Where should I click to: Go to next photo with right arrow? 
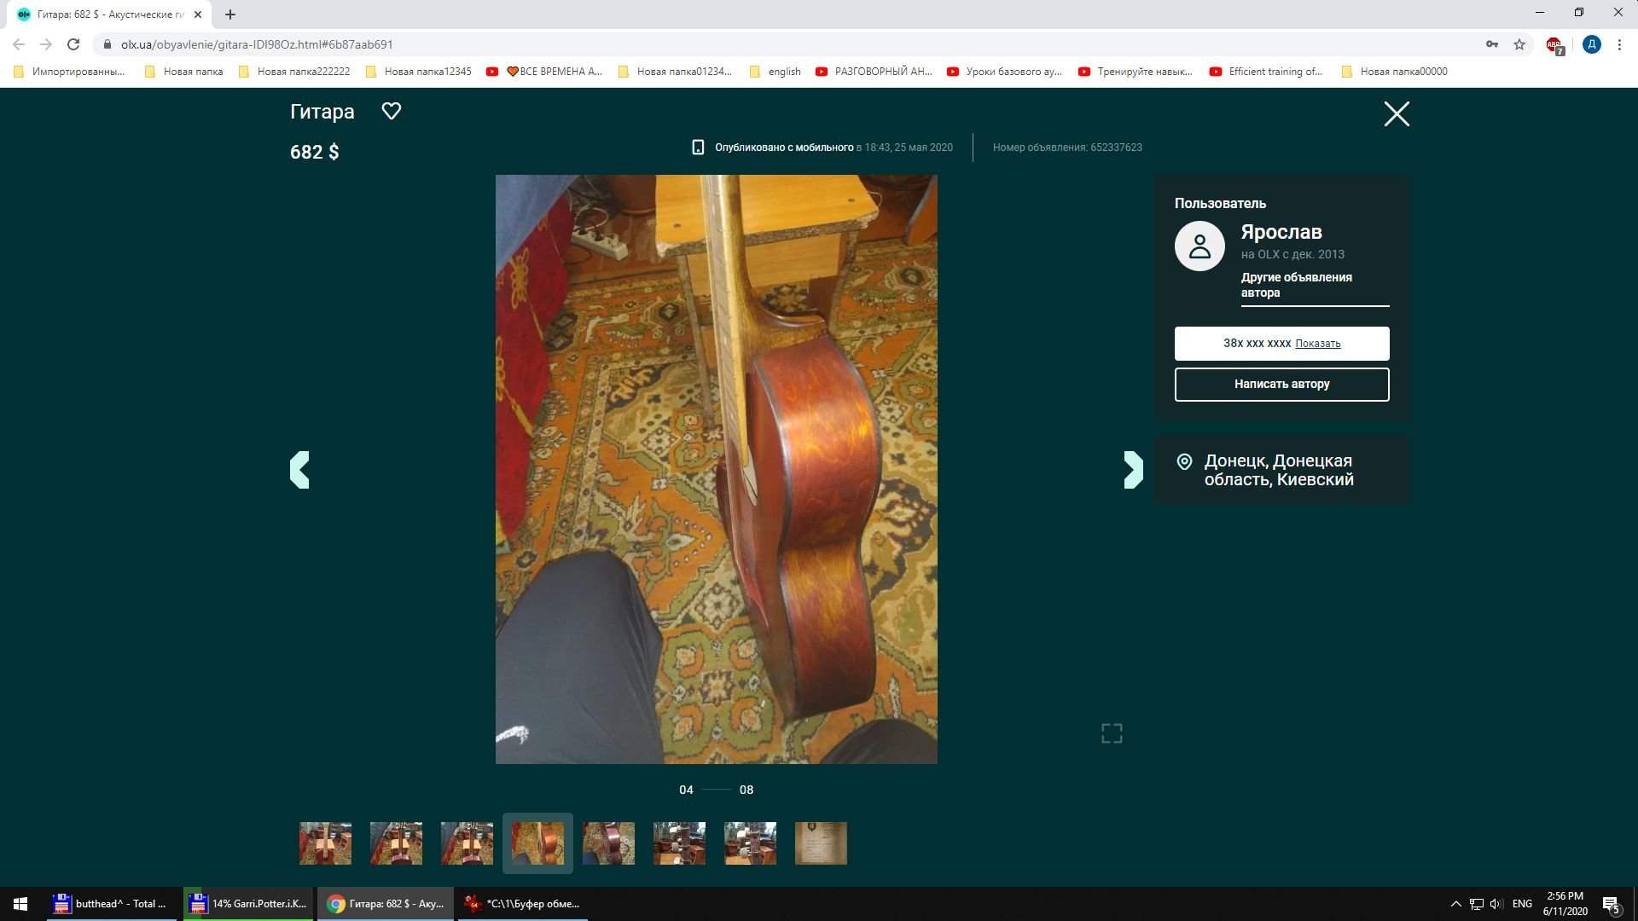click(x=1133, y=470)
